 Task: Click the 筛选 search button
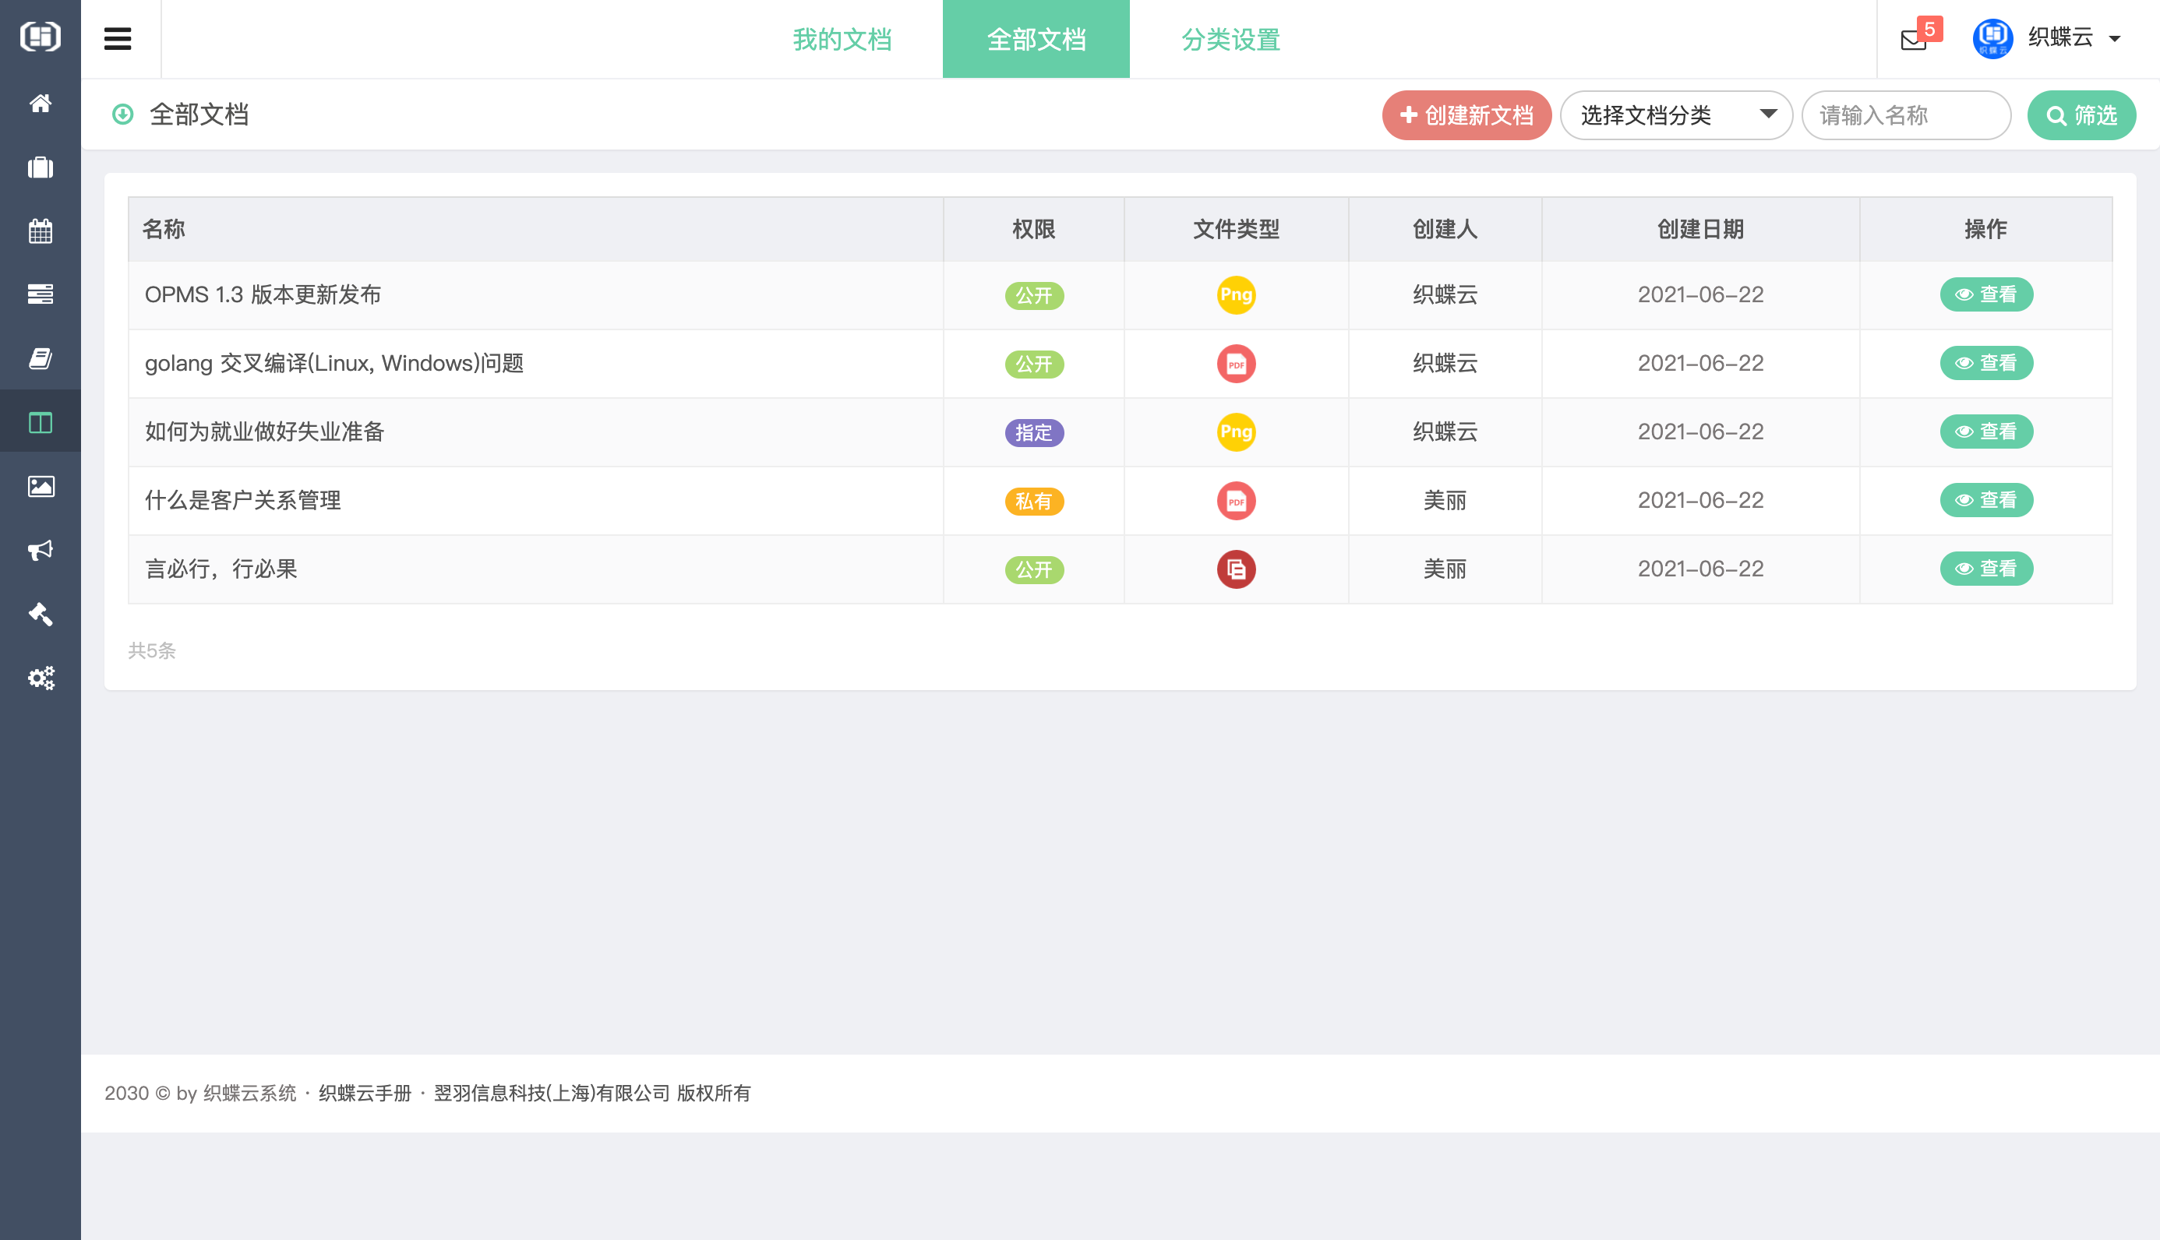click(2080, 115)
